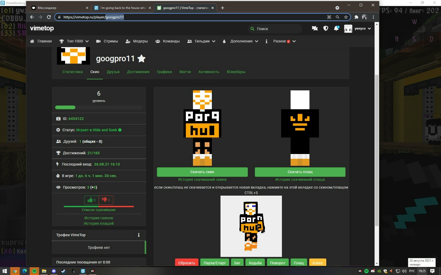Open the browser extensions puzzle icon
The height and width of the screenshot is (275, 441).
coord(357,17)
